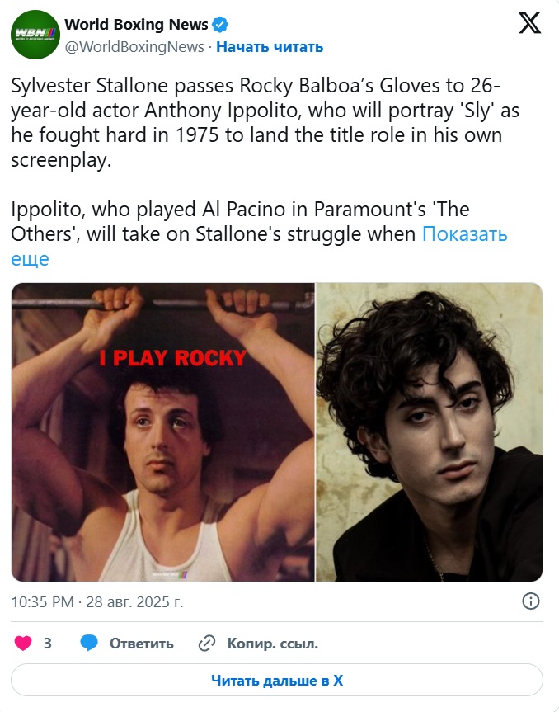Open the I PLAY ROCKY photo

(163, 431)
